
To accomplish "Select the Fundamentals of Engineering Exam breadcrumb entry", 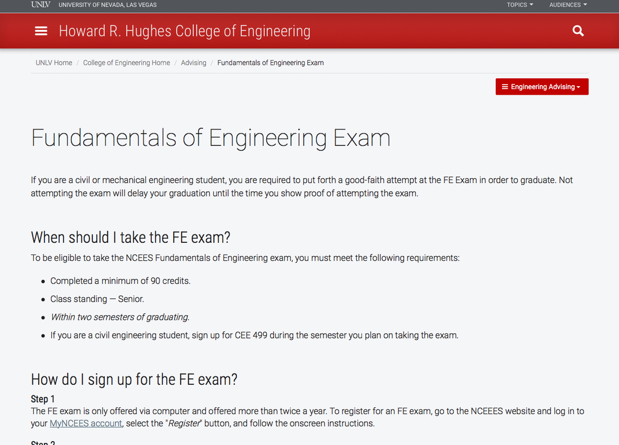I will [x=270, y=63].
